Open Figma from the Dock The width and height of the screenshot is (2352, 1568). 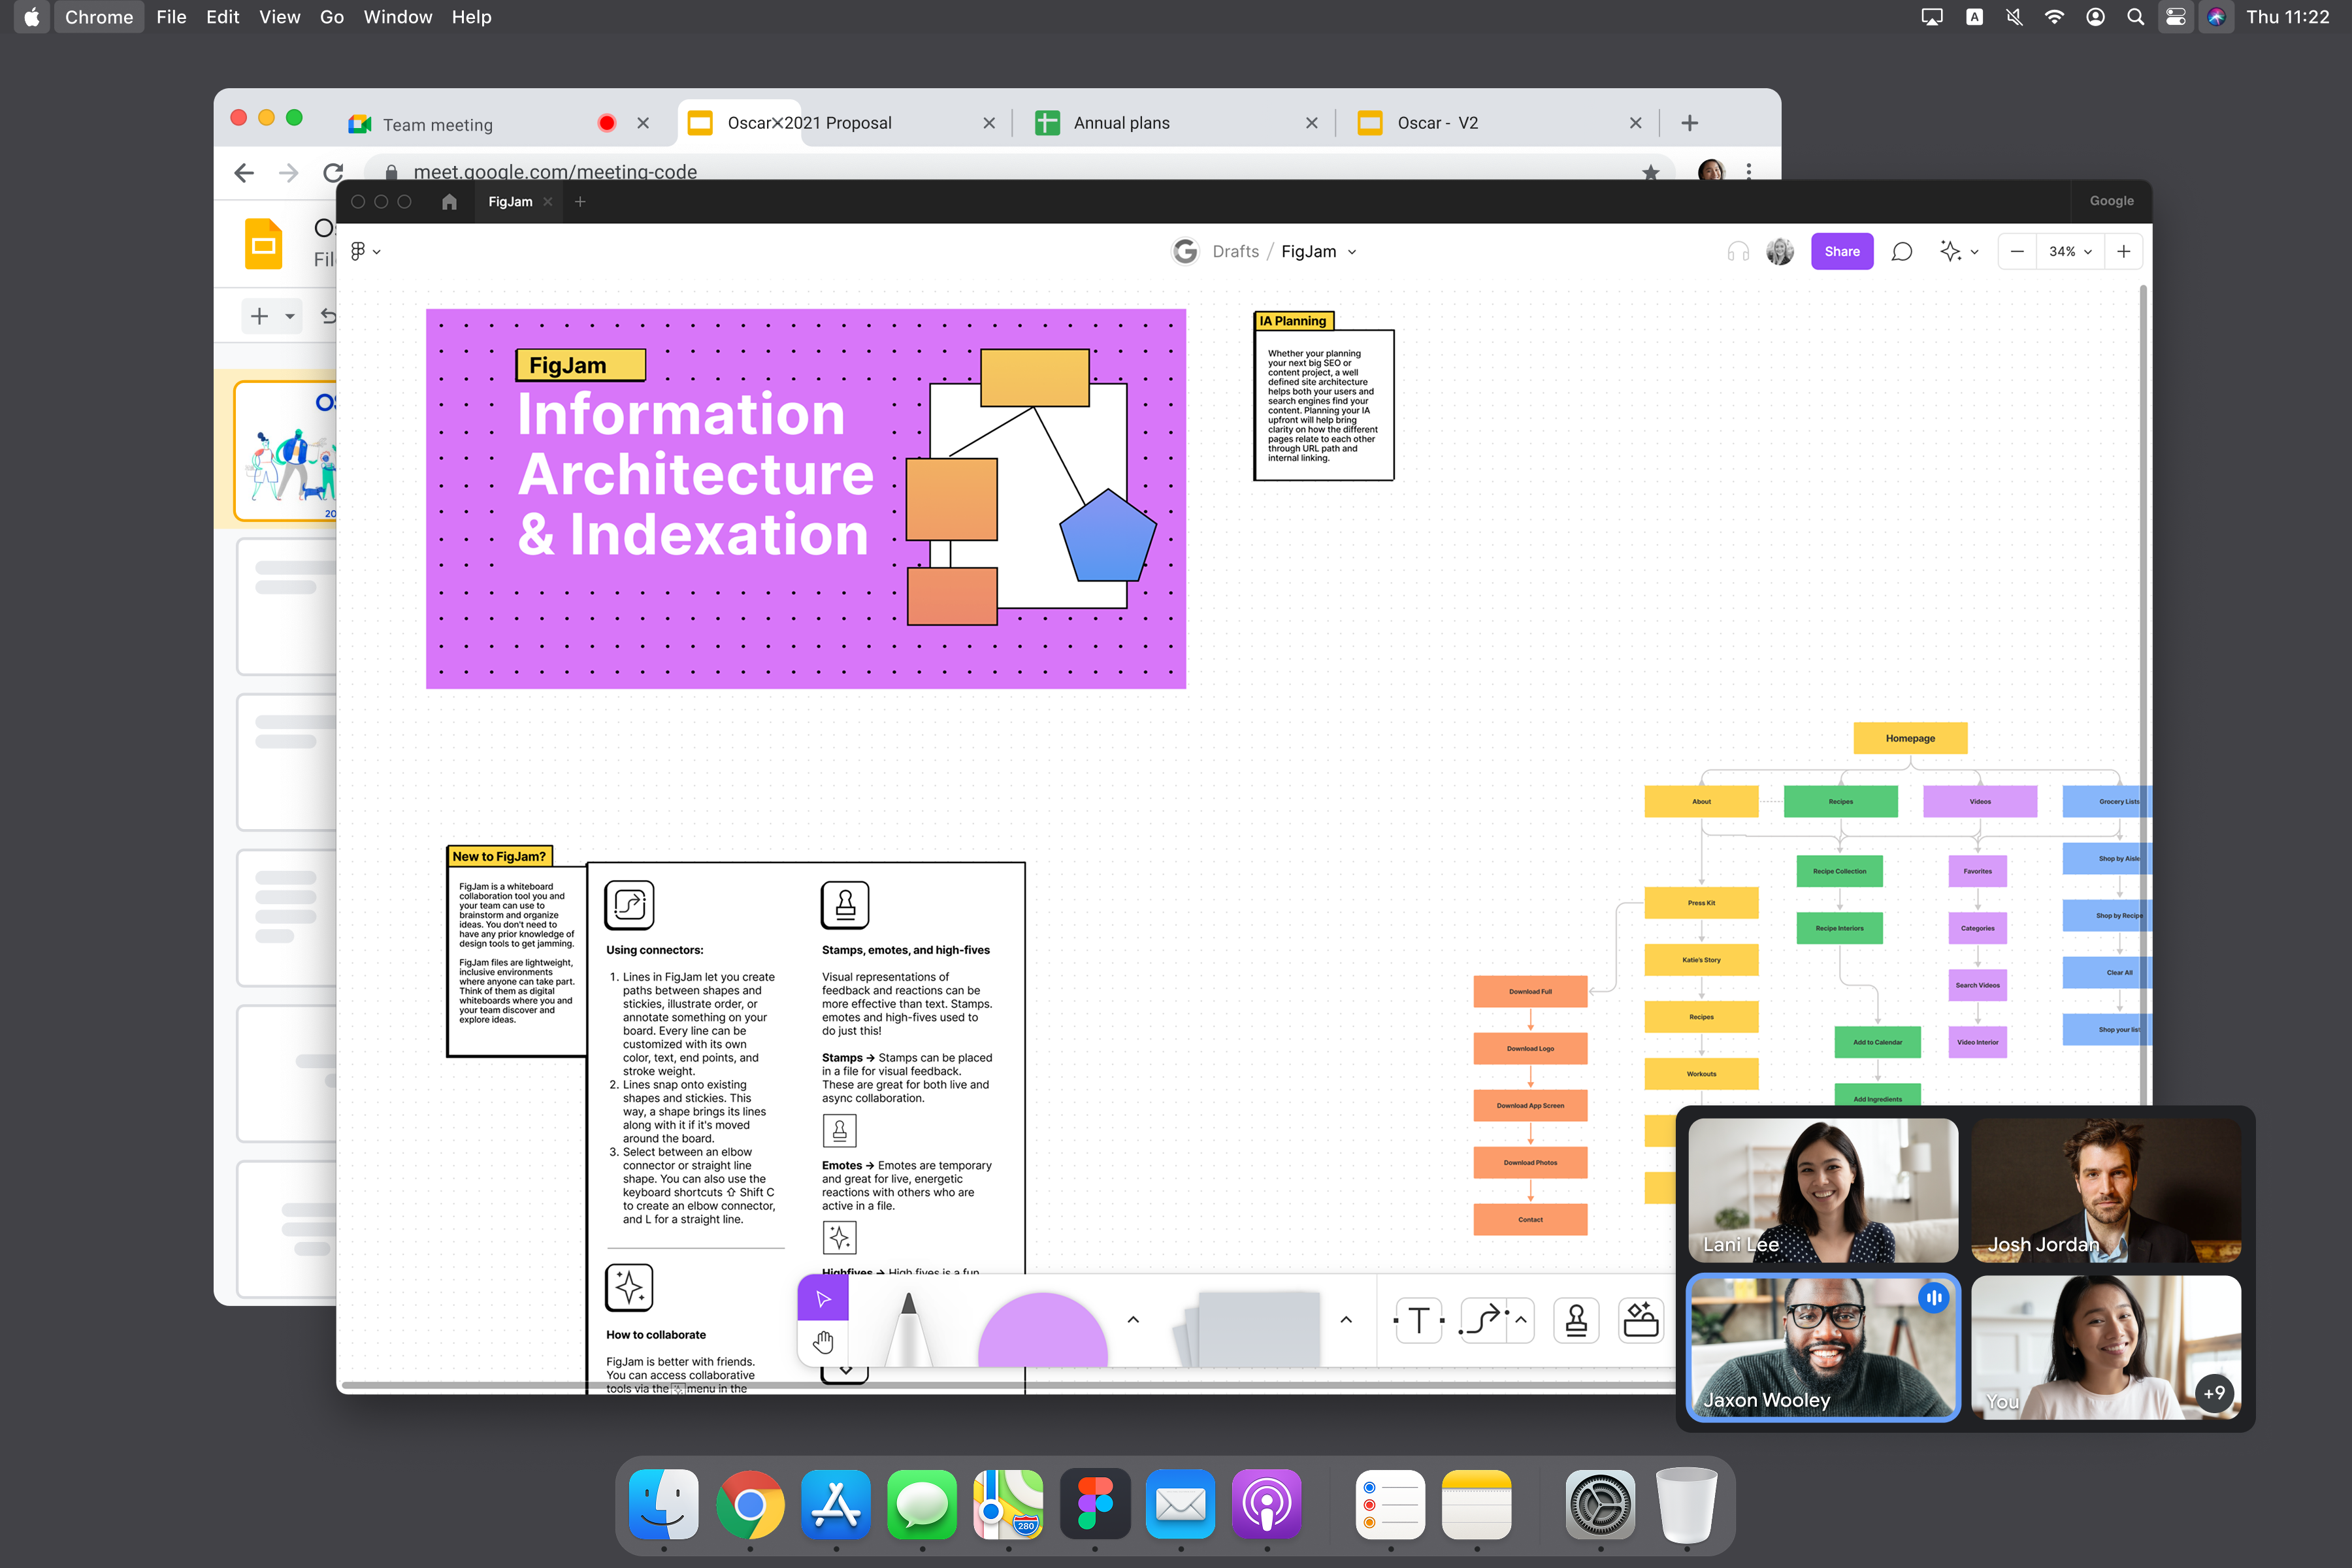[x=1095, y=1503]
